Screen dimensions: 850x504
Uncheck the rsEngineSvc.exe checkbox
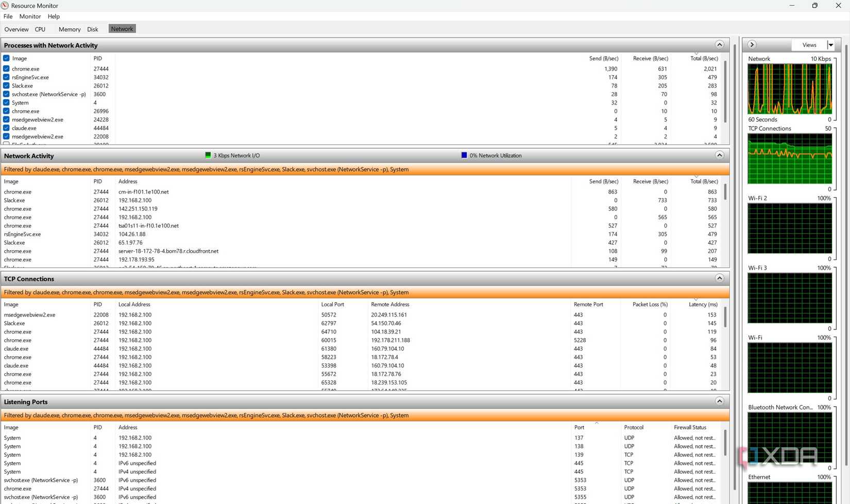(x=6, y=77)
